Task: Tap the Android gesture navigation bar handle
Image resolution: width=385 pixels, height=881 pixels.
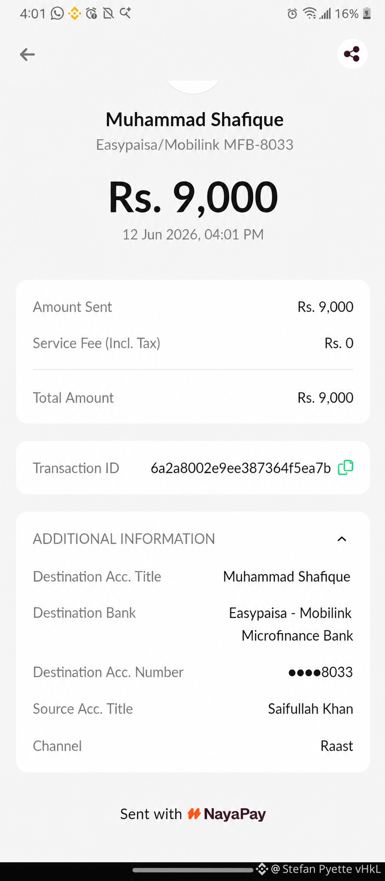Action: (192, 870)
